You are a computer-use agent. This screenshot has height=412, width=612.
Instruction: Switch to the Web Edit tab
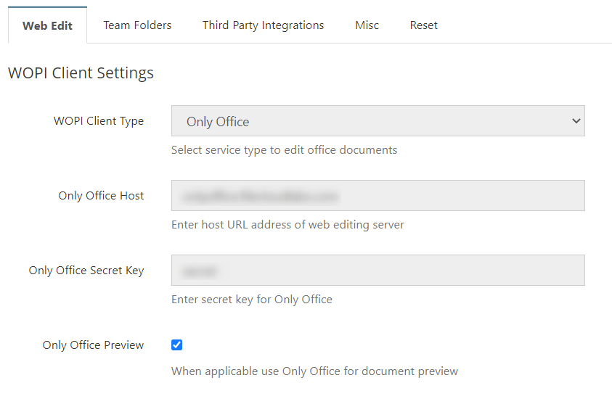coord(47,25)
